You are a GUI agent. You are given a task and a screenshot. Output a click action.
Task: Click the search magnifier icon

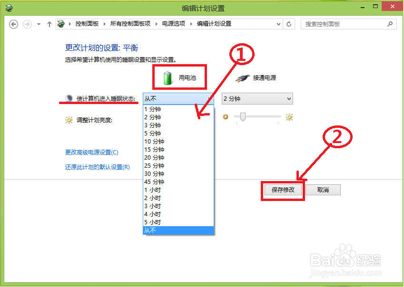pos(389,24)
